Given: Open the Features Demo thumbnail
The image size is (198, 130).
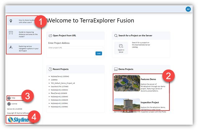Looking at the screenshot, I should [127, 83].
